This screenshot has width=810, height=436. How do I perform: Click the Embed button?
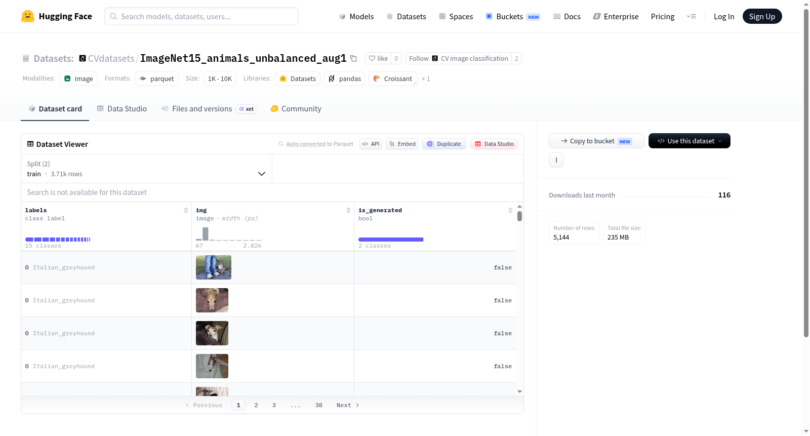[402, 144]
